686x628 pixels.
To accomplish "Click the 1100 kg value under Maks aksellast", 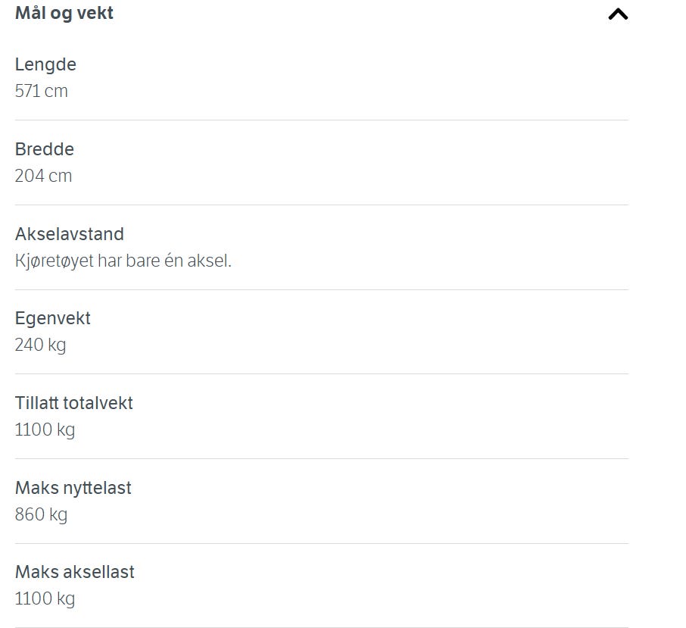I will (x=45, y=598).
